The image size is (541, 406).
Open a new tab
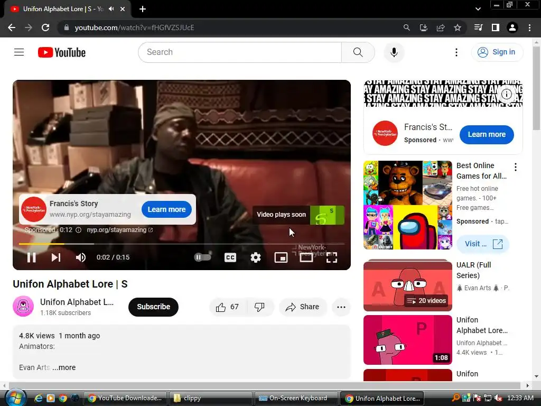coord(143,9)
